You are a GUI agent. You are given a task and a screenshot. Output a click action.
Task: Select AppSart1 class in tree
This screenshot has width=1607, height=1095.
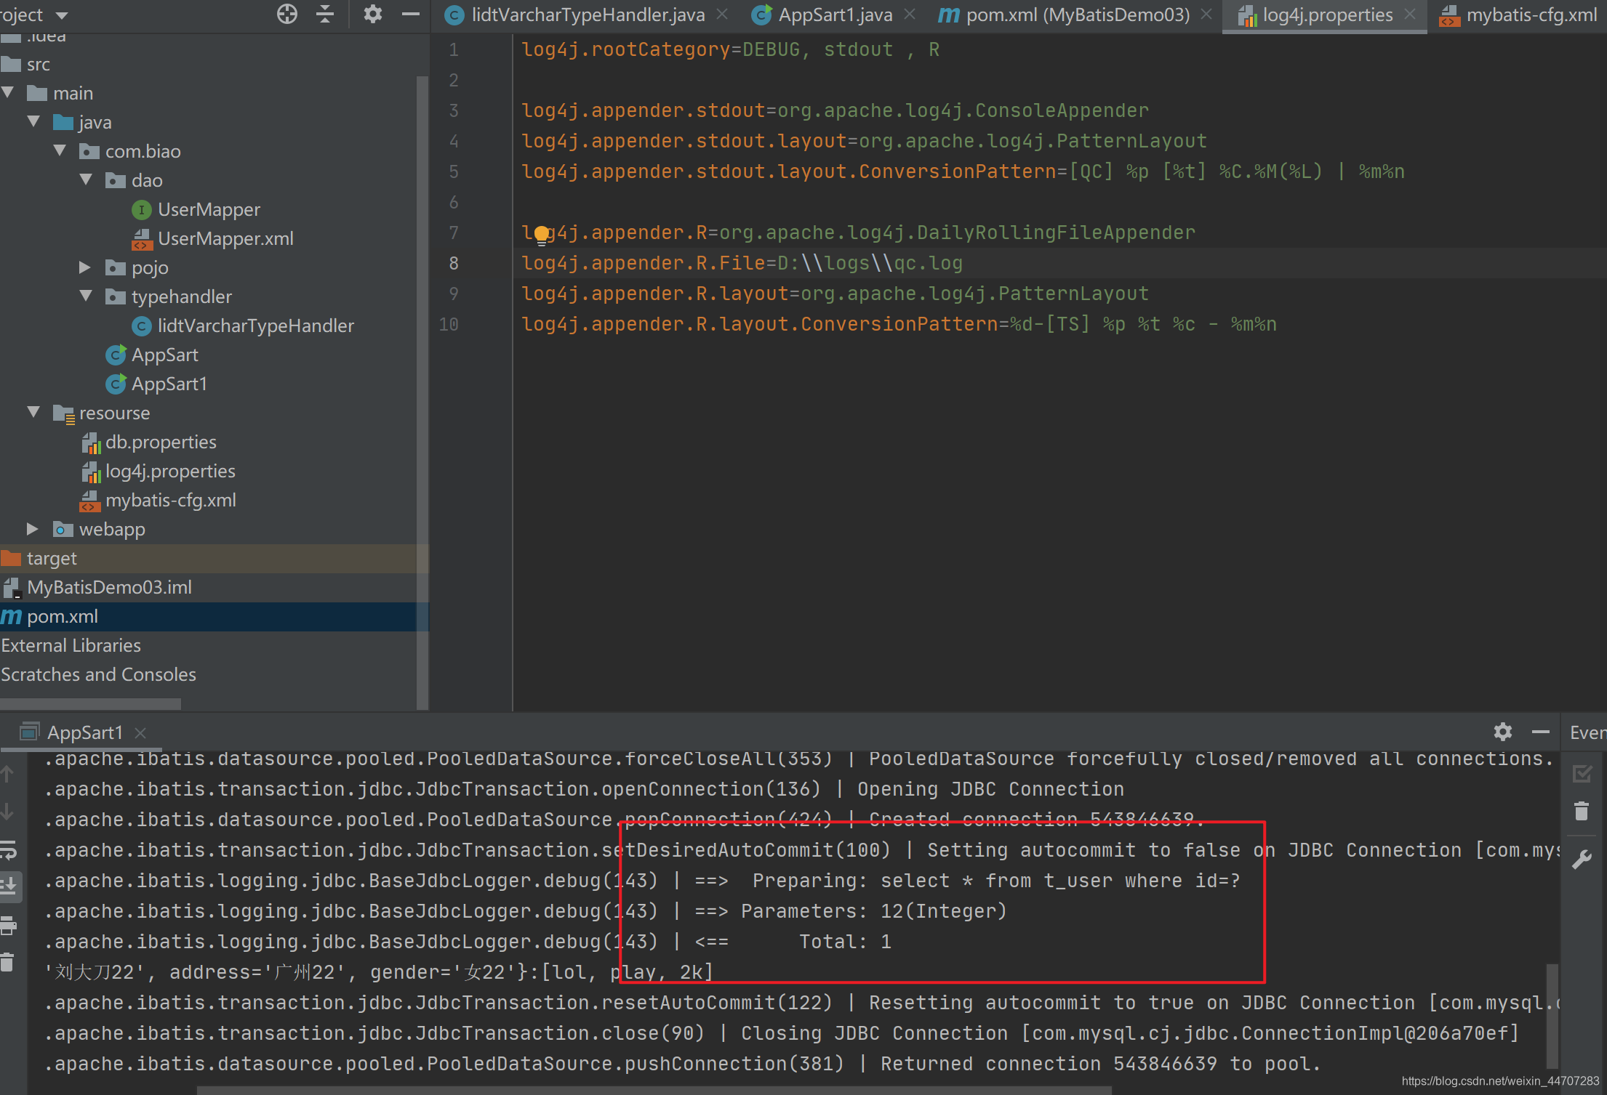click(156, 384)
